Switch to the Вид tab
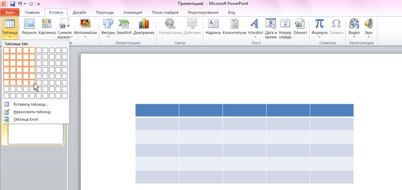Image resolution: width=402 pixels, height=190 pixels. point(231,12)
